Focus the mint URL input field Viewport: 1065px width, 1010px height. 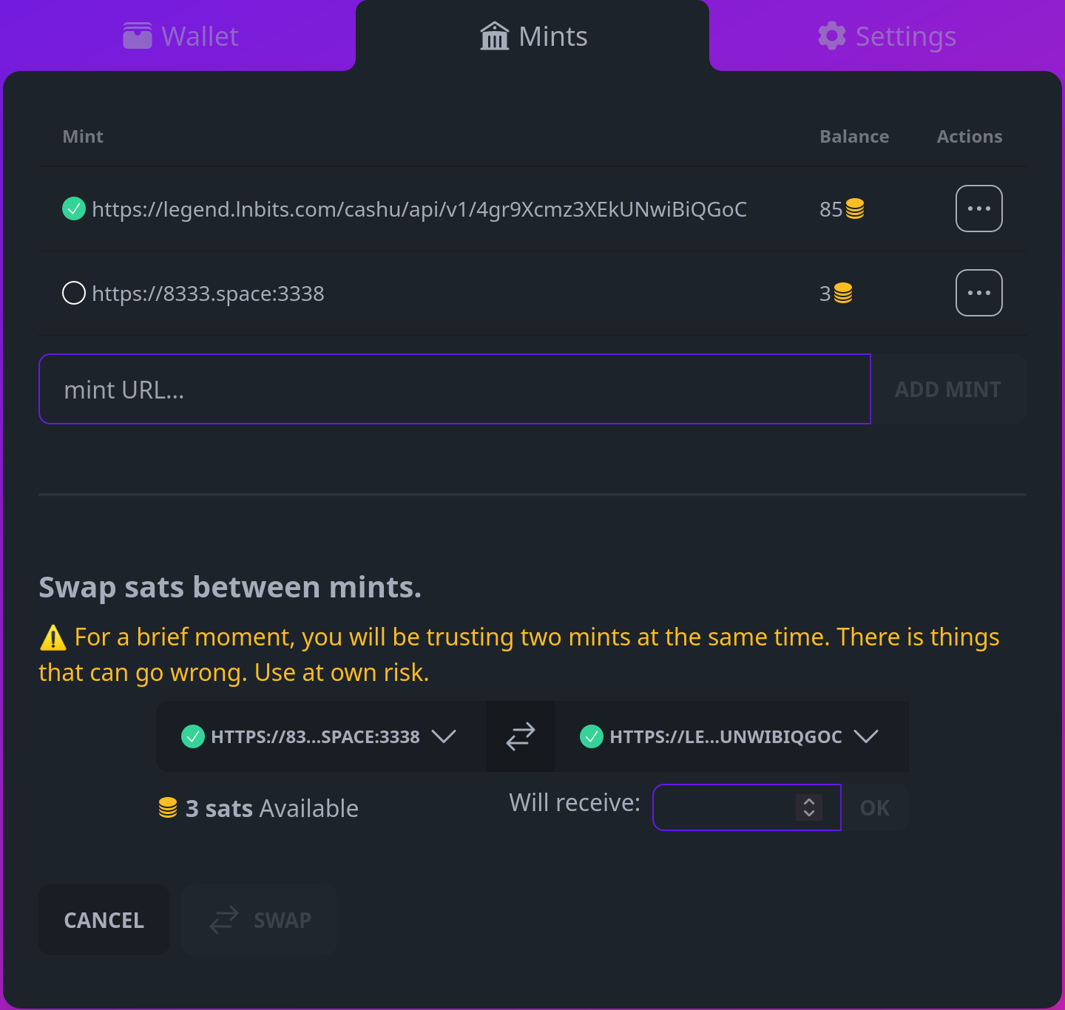454,389
